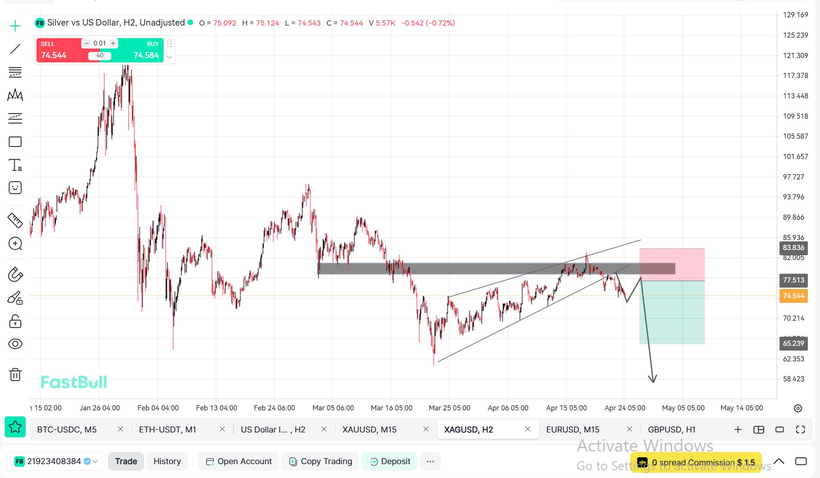Select the rectangle shape tool

15,142
